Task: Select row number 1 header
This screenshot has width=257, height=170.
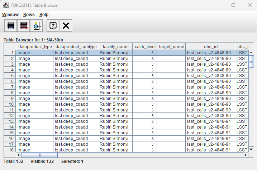Action: point(10,53)
